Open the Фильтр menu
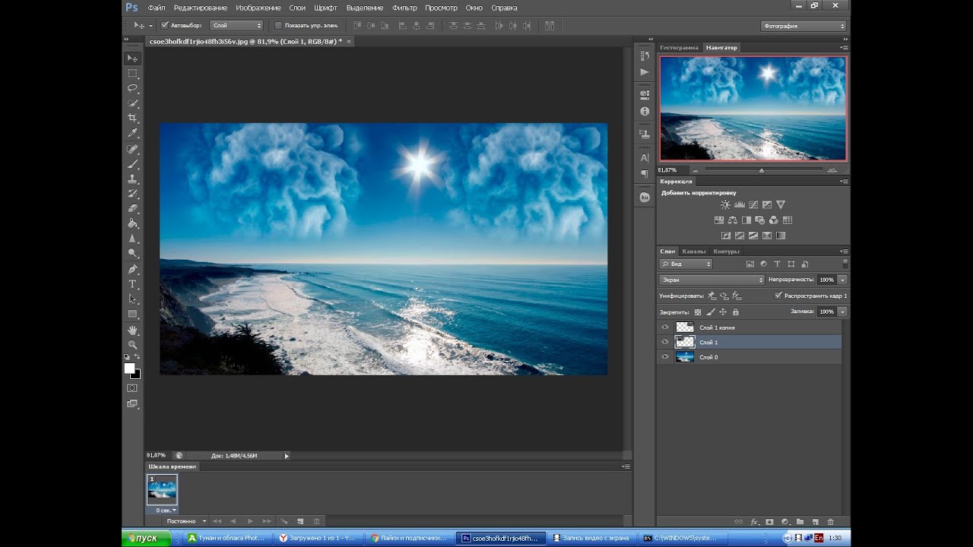 pyautogui.click(x=404, y=8)
